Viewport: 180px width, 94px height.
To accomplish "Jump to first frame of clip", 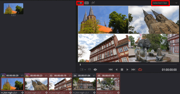I will click(x=111, y=69).
